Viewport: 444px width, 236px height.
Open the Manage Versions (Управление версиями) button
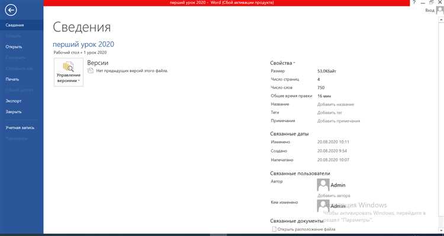coord(69,72)
